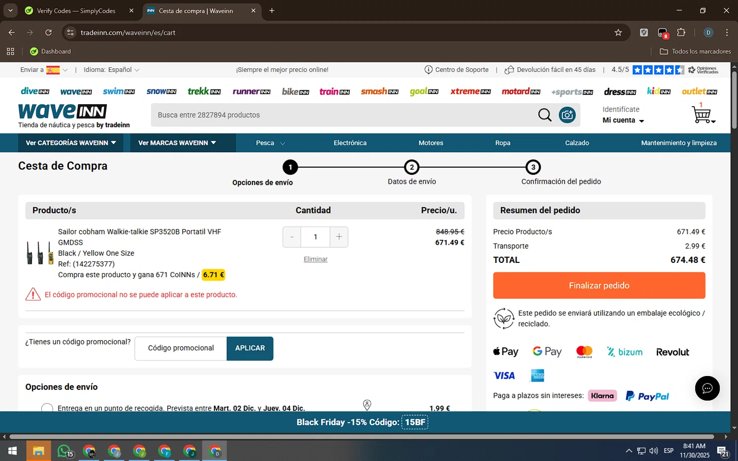Click the map pin icon for pickup point
738x461 pixels.
pyautogui.click(x=367, y=405)
